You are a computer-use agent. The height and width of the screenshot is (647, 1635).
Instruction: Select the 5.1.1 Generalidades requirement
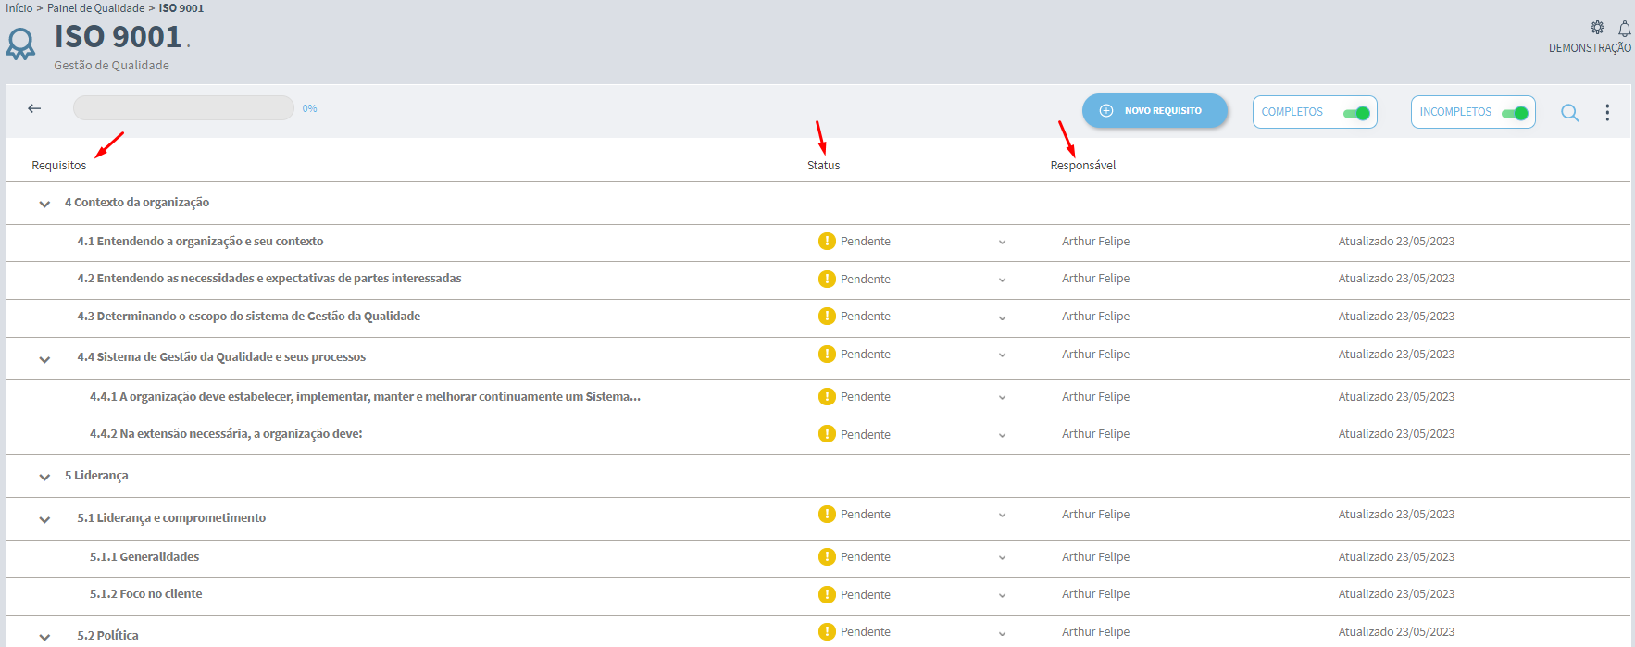pos(144,556)
